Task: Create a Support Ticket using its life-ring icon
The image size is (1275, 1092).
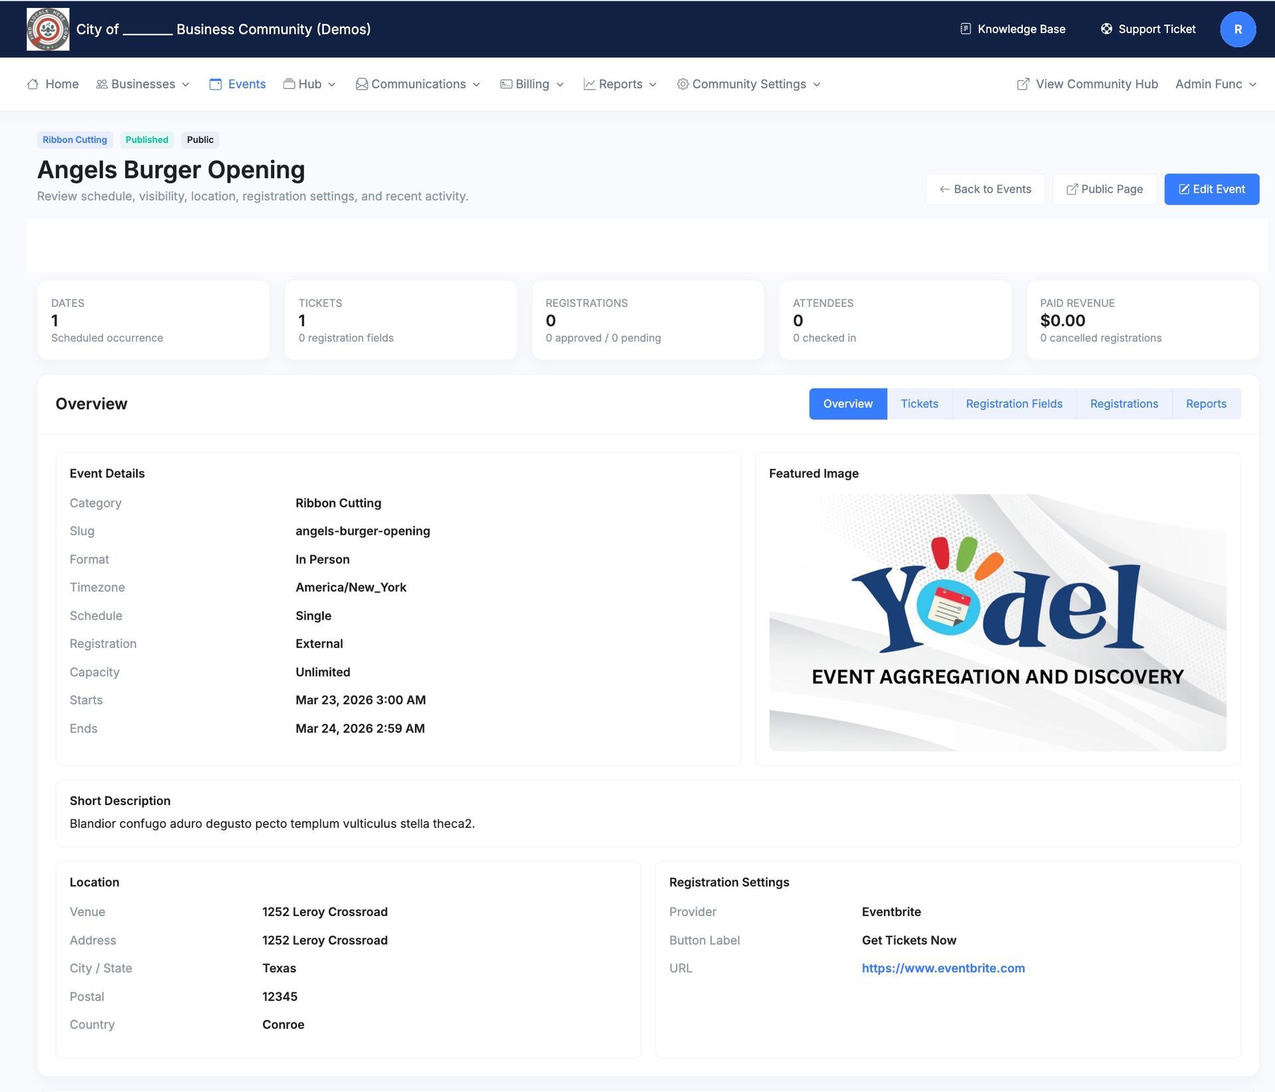Action: pyautogui.click(x=1106, y=29)
